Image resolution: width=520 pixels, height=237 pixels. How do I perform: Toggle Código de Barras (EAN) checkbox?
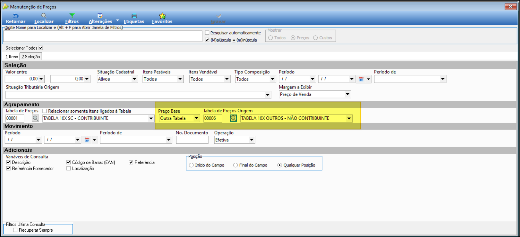click(68, 162)
